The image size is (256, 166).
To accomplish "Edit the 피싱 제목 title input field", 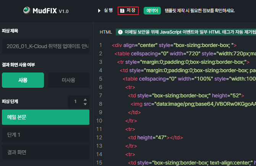I will [x=45, y=46].
